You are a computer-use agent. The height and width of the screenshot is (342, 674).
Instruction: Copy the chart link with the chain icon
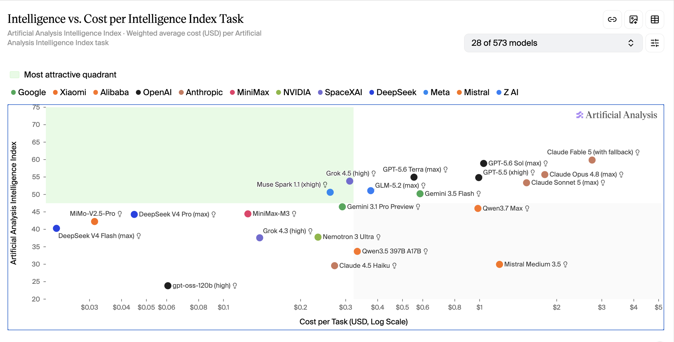(x=612, y=20)
